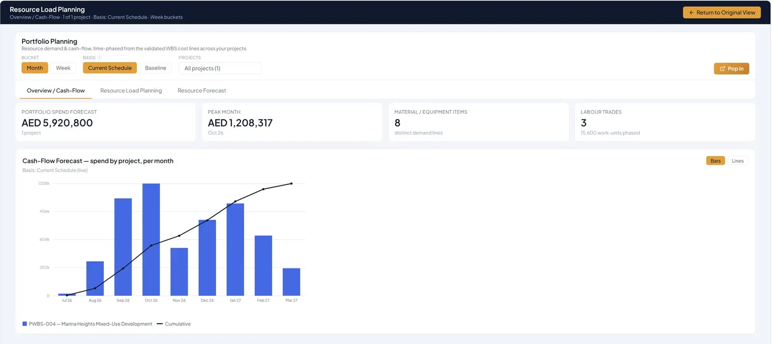Click the '604k' y-axis label

[44, 239]
